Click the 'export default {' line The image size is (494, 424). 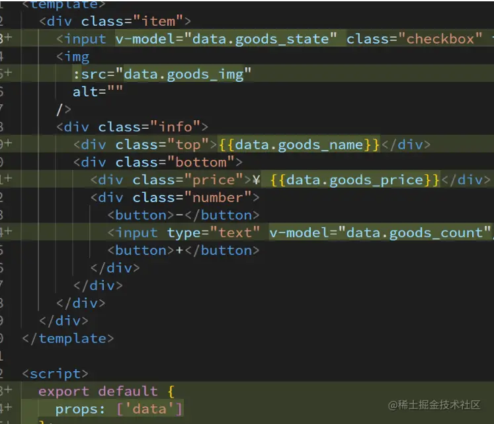(x=106, y=391)
